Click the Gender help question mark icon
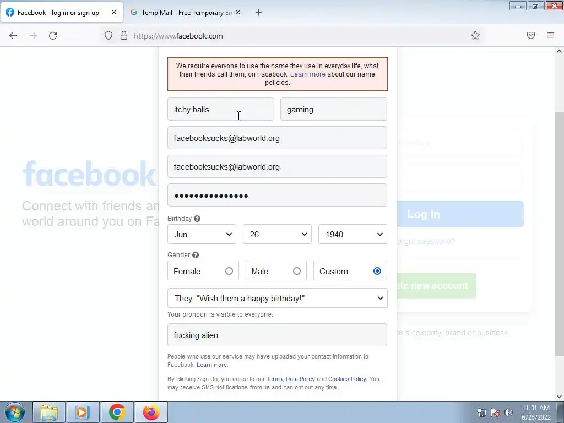The width and height of the screenshot is (564, 423). (196, 255)
